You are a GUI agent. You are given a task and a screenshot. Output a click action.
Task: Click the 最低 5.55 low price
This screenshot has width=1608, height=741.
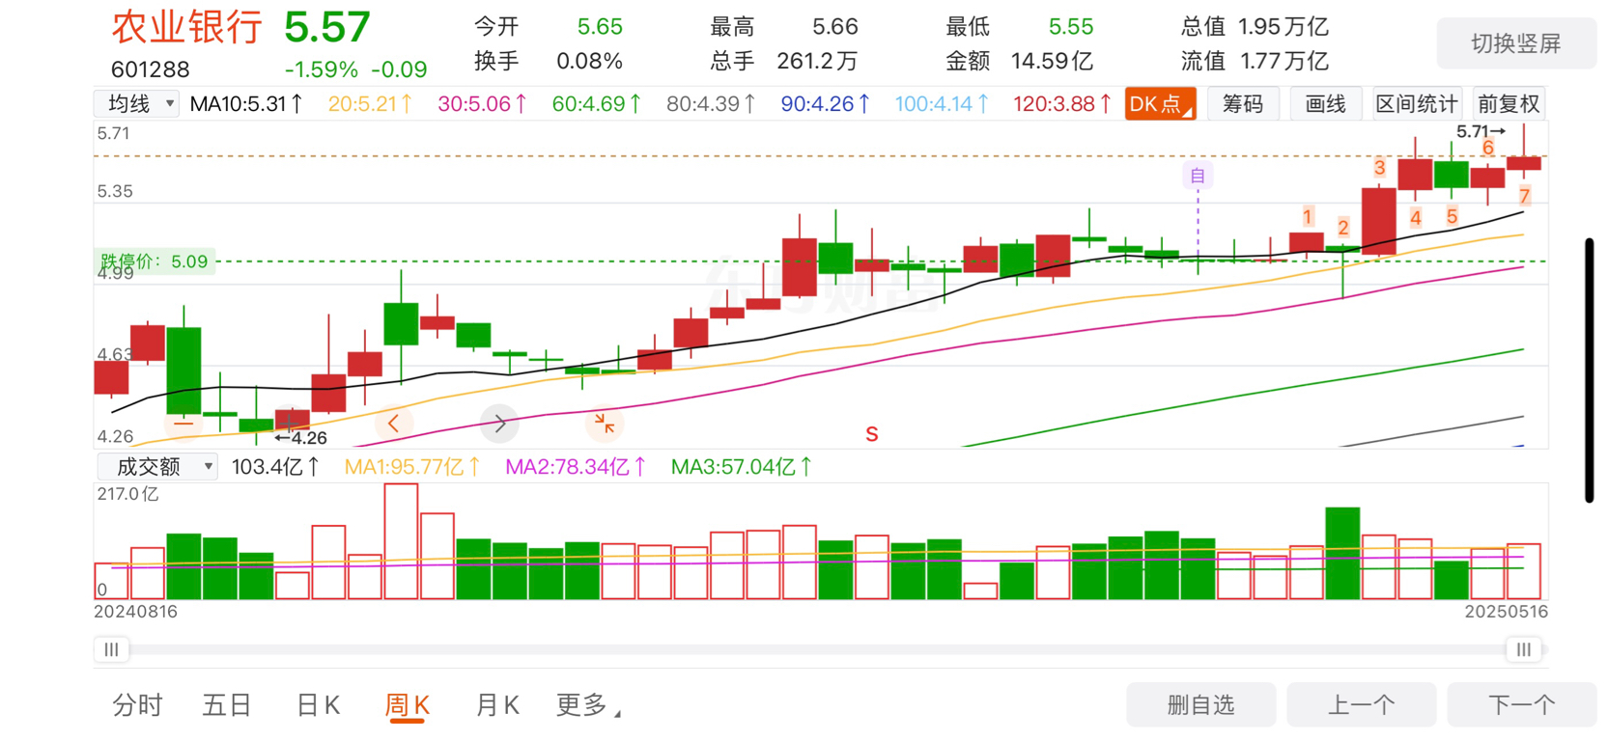point(1019,27)
